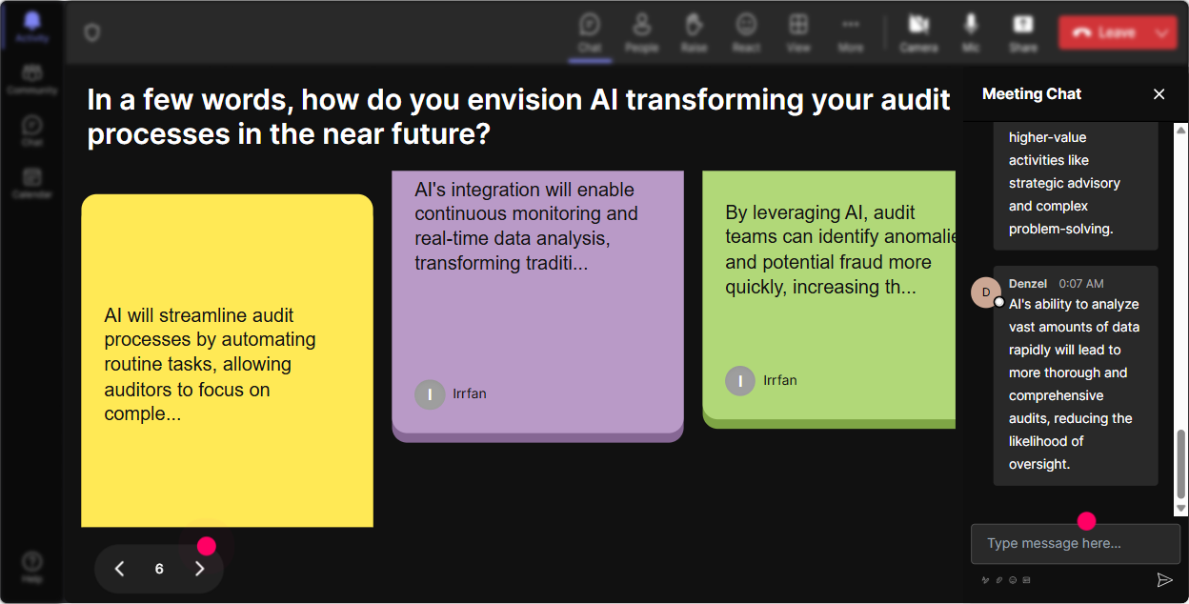Click Irrfan's avatar on the purple note
Screen dimensions: 1189x604
[431, 394]
